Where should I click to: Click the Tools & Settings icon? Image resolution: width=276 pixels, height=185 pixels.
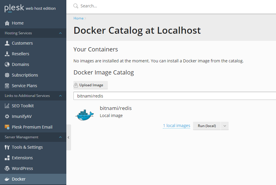[7, 147]
